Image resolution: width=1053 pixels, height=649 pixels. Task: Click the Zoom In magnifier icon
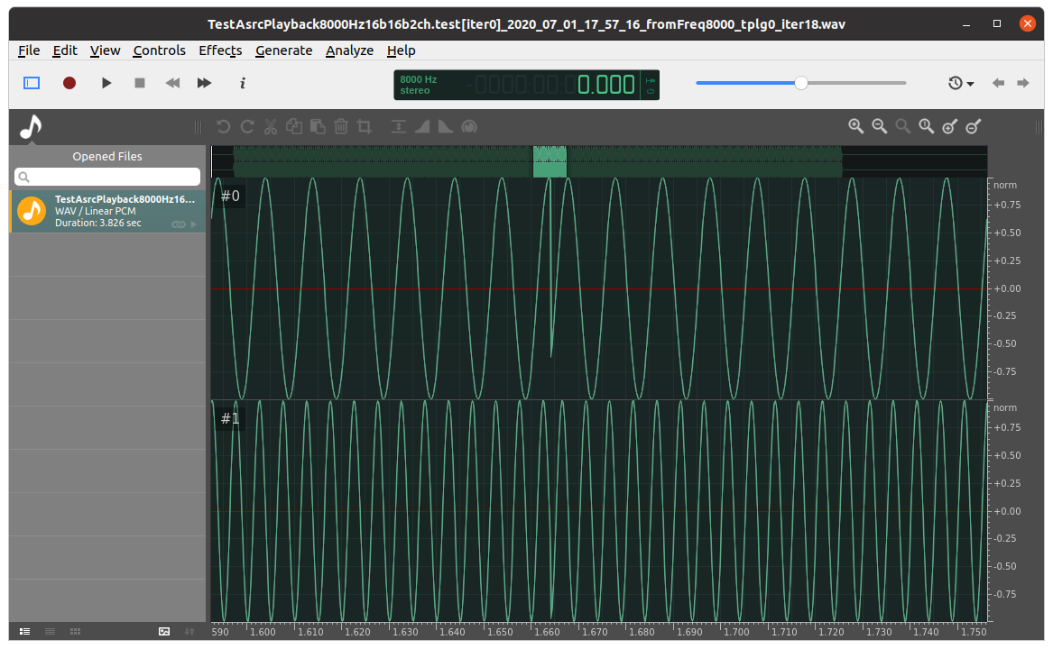855,126
